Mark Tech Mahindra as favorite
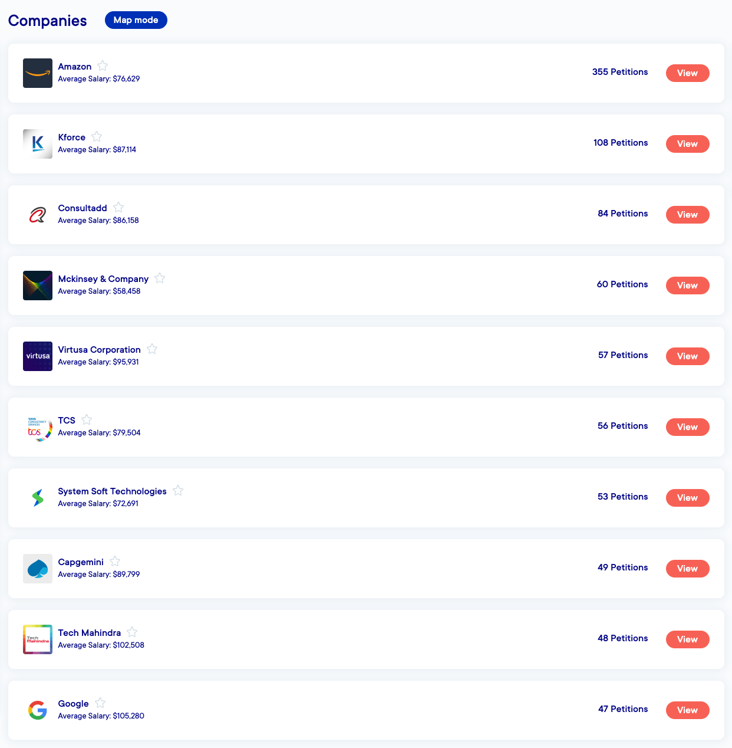This screenshot has height=748, width=732. (132, 632)
